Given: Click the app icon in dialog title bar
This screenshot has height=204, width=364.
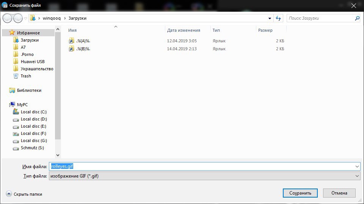Looking at the screenshot, I should [x=5, y=5].
